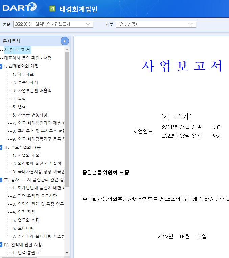Click the horizontal scrollbar under the tree
This screenshot has height=258, width=229.
(x=19, y=257)
